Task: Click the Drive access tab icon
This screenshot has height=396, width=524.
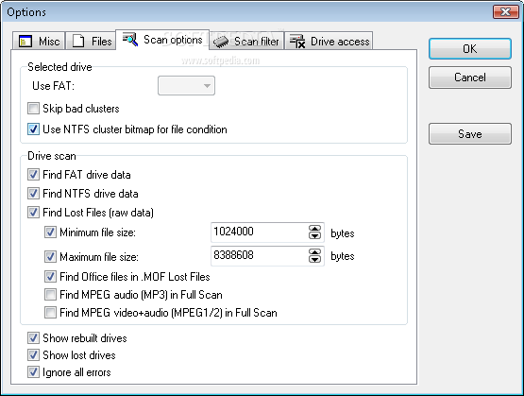Action: click(x=297, y=42)
